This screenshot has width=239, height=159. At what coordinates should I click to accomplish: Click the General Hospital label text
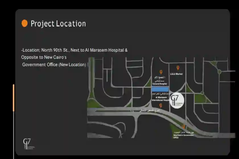pos(160,84)
